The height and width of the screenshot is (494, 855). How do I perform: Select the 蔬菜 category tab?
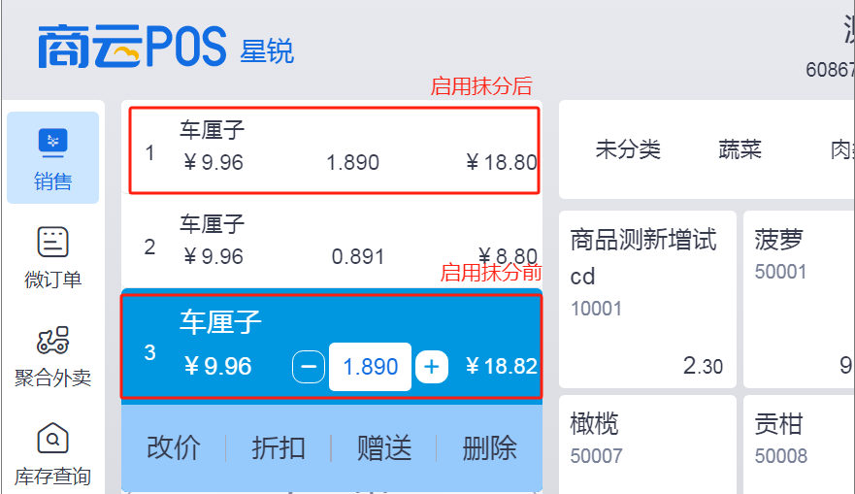pyautogui.click(x=740, y=149)
